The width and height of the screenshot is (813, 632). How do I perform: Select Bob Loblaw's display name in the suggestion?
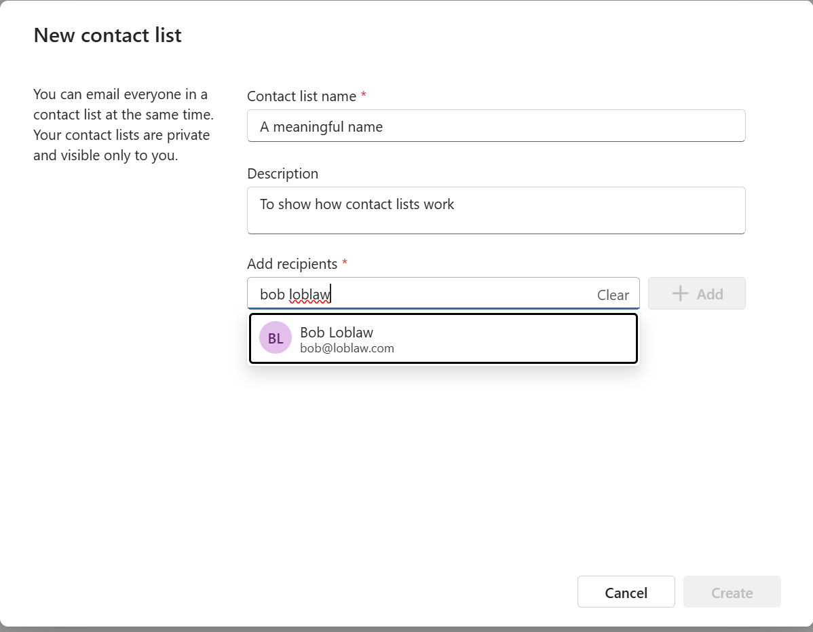(337, 332)
